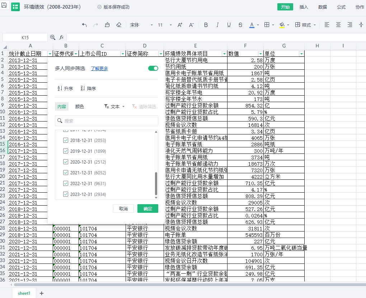
Task: Open the 插入 ribbon tab
Action: coord(304,7)
